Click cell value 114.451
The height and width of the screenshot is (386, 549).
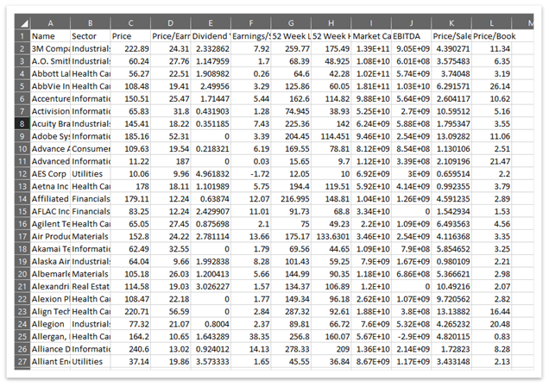click(x=331, y=137)
